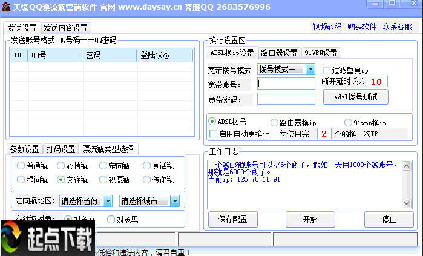Screen dimensions: 423x256
Task: Select 交往瓶 radio option
Action: coord(61,180)
